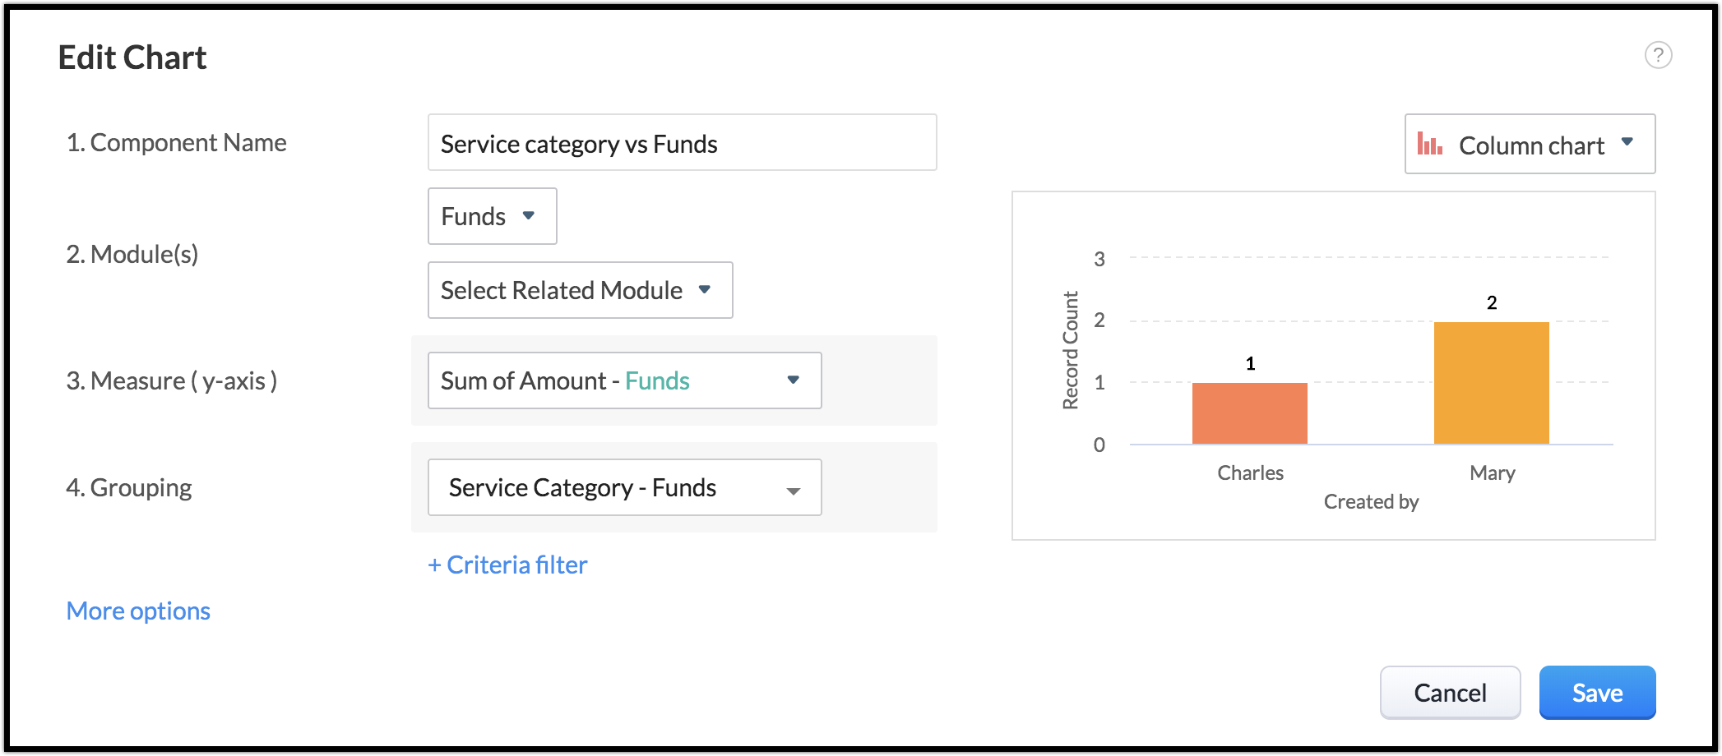1722x756 pixels.
Task: Click the Charles x-axis label
Action: [1250, 473]
